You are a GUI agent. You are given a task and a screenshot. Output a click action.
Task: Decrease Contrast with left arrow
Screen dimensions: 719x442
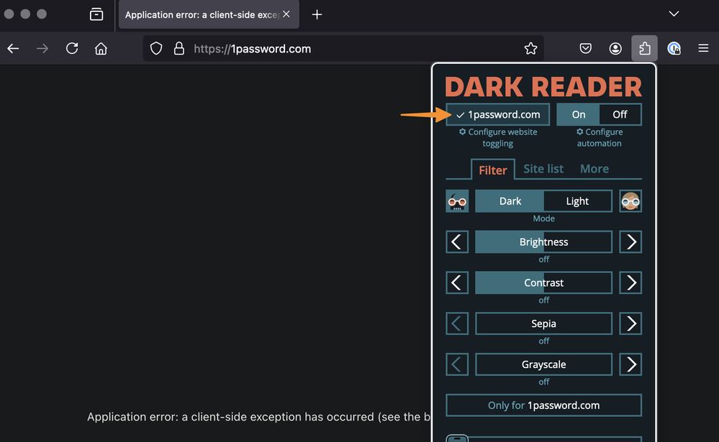pyautogui.click(x=457, y=282)
